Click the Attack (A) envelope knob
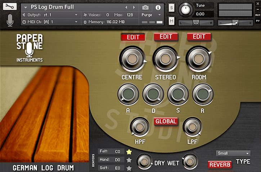The image size is (261, 172). (x=128, y=94)
